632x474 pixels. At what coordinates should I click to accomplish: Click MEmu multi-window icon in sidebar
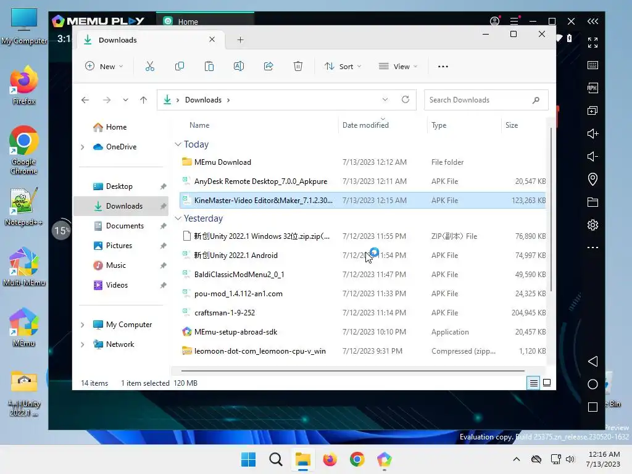pyautogui.click(x=592, y=111)
